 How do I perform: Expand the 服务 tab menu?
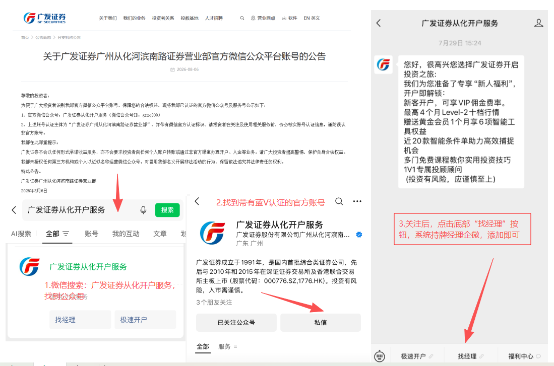click(227, 346)
